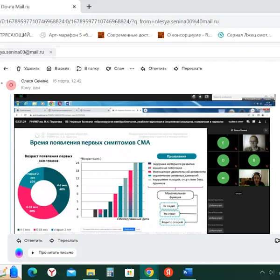Click the volume speaker icon in the tray
The image size is (280, 280).
tap(271, 272)
